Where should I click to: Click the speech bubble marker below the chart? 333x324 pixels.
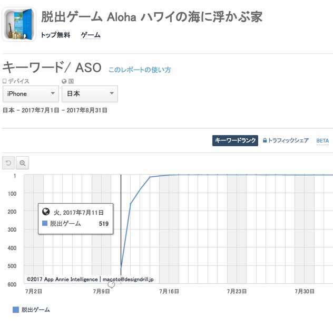coord(111,284)
